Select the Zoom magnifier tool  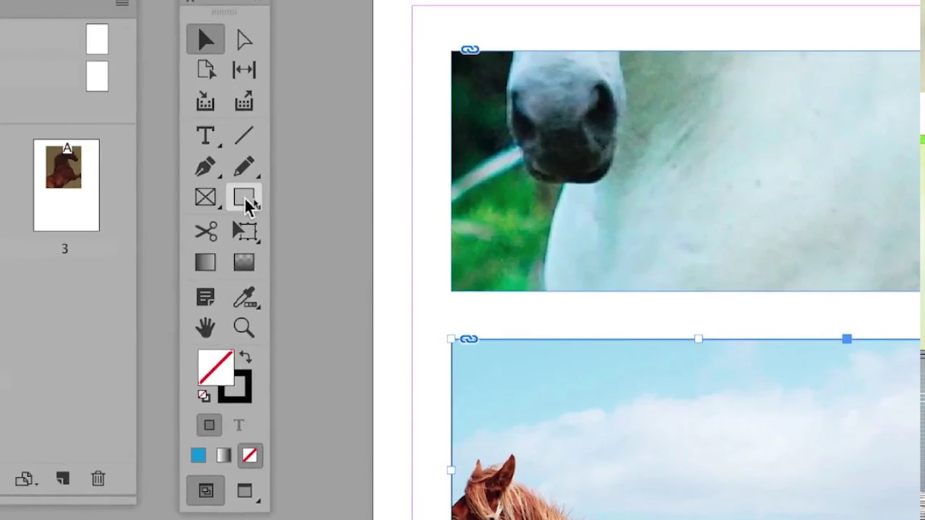244,328
